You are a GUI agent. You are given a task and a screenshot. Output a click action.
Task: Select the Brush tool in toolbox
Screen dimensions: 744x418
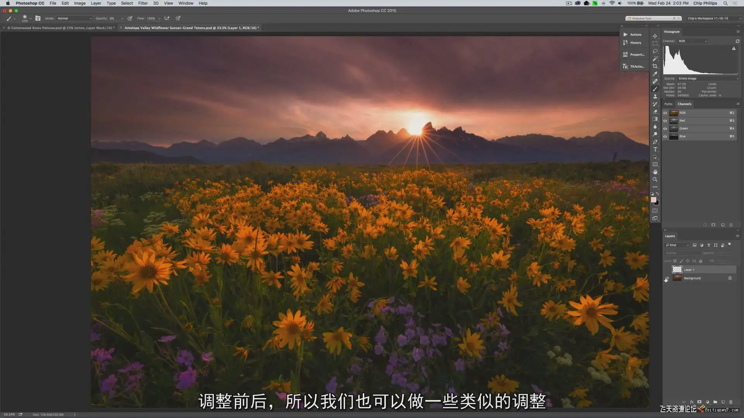tap(655, 89)
